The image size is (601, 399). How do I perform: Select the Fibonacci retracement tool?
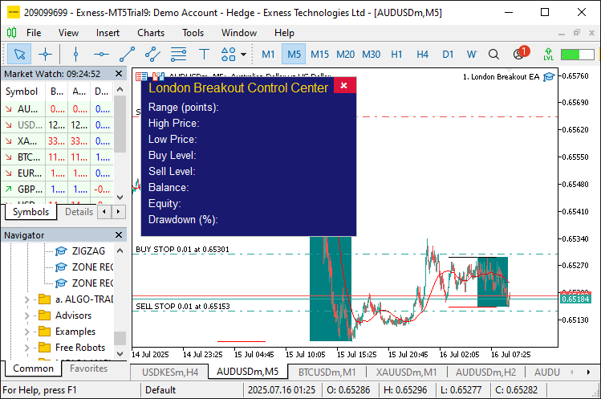click(x=178, y=54)
